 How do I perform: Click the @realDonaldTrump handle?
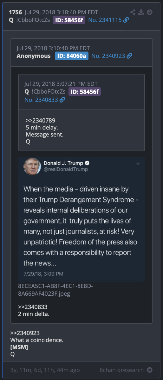coord(66,169)
